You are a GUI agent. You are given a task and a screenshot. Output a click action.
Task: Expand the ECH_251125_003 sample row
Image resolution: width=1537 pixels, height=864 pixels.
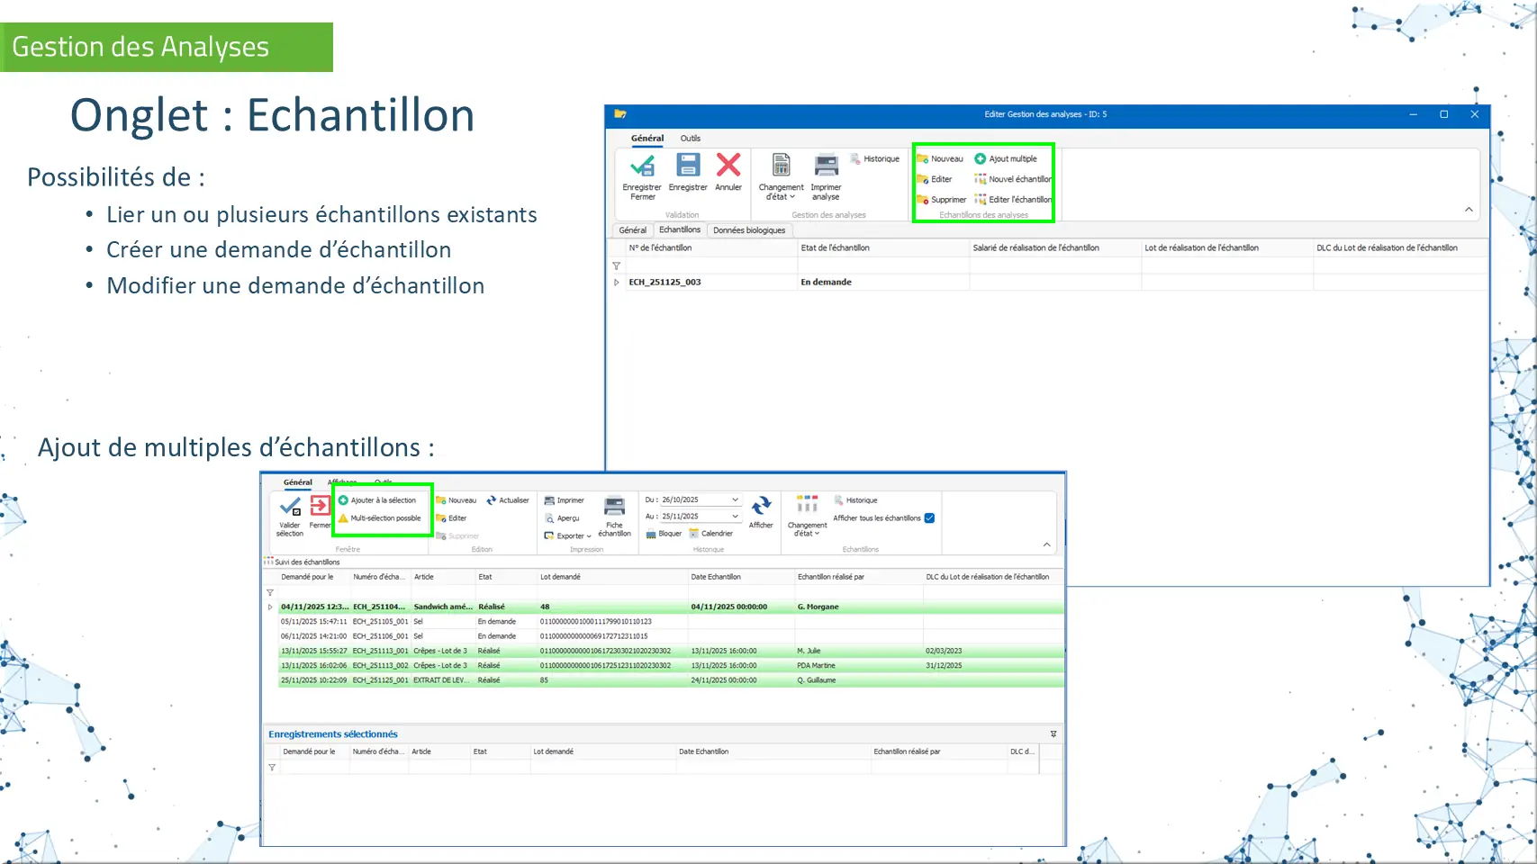point(617,283)
